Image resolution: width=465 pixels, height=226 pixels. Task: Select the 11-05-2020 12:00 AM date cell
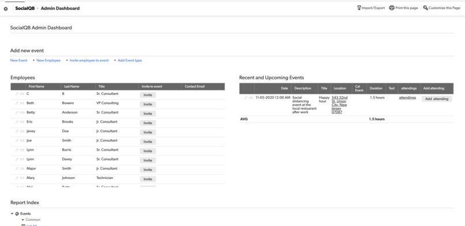click(x=273, y=98)
